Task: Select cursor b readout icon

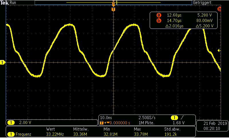Action: click(x=159, y=21)
